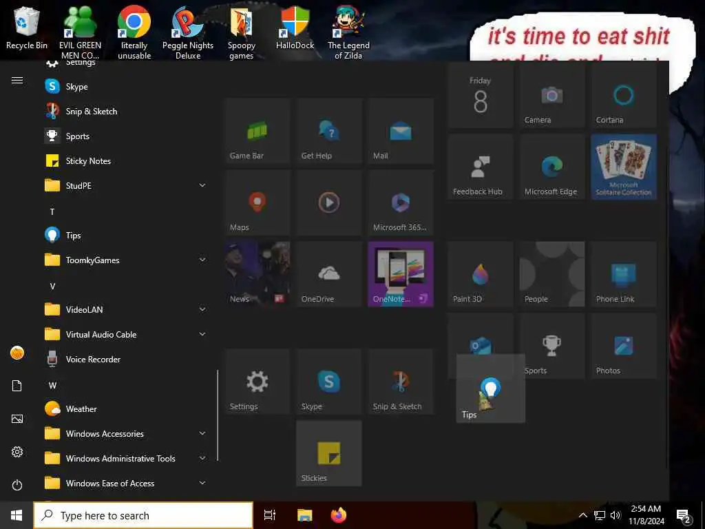Select the Legend of Zilda desktop shortcut
The image size is (705, 529).
pos(348,32)
